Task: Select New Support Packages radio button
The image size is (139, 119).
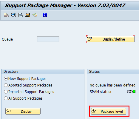Action: 6,79
